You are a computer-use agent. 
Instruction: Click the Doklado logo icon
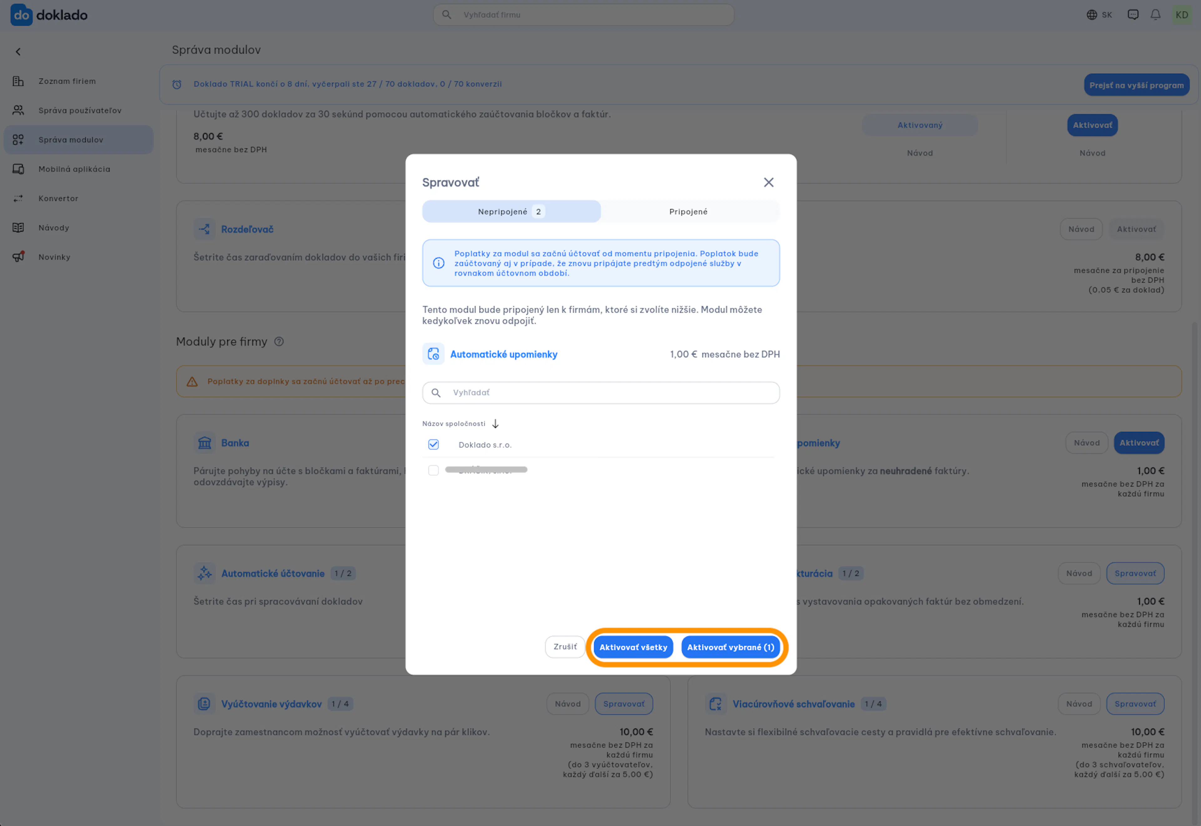21,14
